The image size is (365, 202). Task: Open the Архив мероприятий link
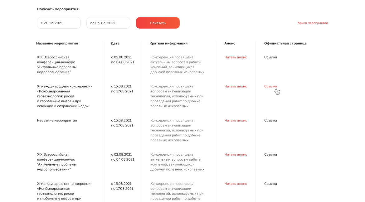click(313, 23)
